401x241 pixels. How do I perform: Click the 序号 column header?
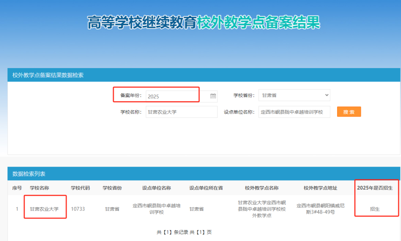point(17,188)
